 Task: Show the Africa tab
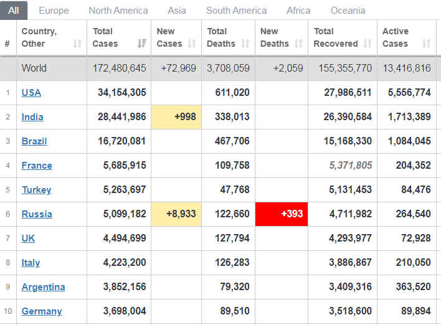click(298, 11)
